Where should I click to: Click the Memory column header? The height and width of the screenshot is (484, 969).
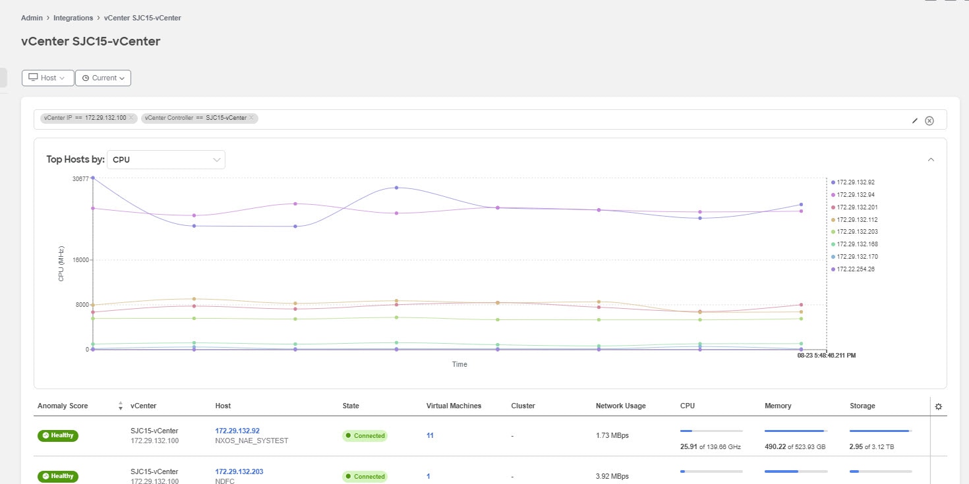778,406
